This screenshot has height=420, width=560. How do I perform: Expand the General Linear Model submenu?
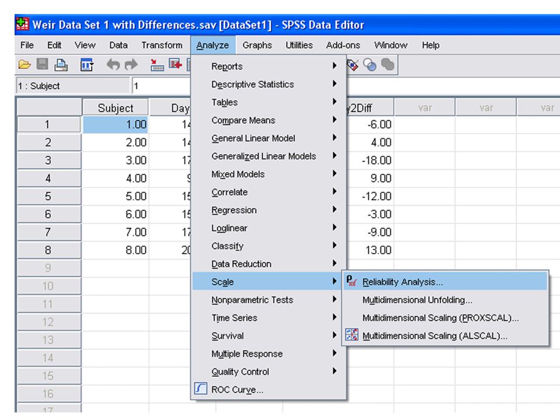[269, 138]
